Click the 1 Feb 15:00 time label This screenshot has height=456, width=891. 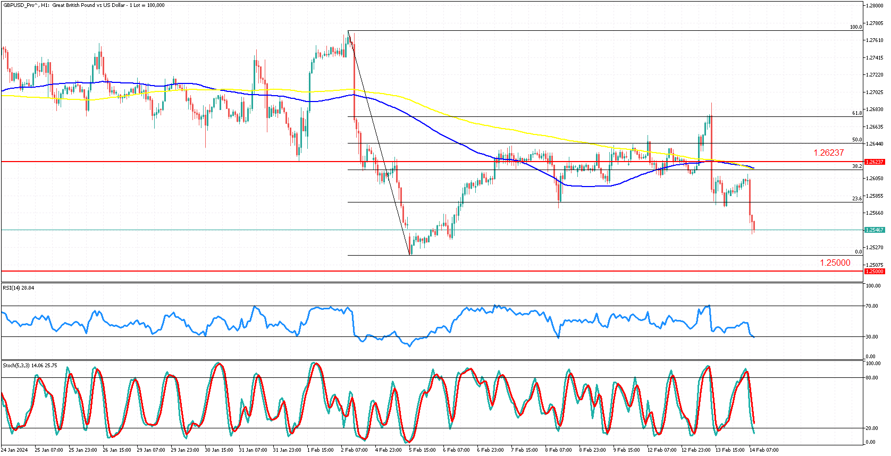point(321,450)
